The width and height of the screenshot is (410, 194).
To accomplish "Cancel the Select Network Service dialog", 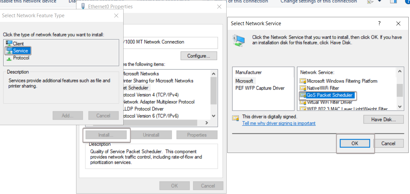I will (388, 143).
